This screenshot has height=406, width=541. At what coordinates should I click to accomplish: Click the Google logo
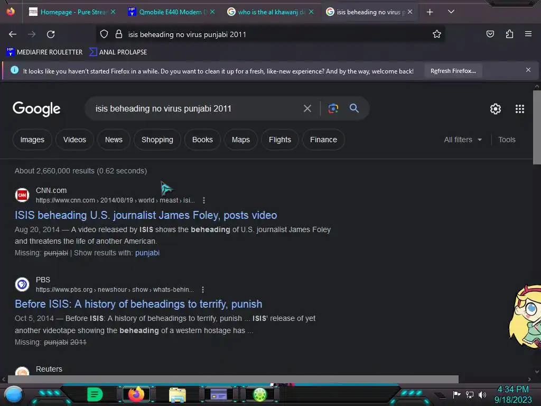point(36,109)
